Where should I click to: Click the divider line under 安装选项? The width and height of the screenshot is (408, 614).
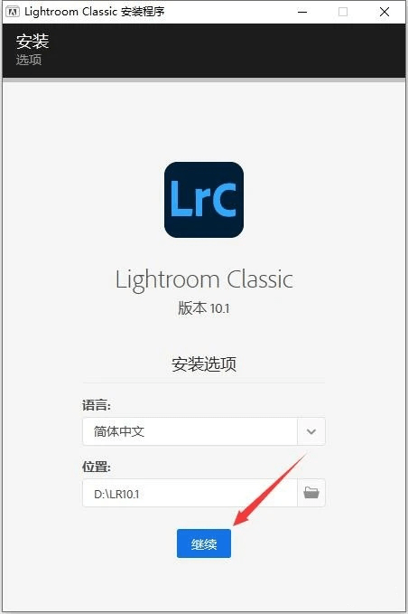(204, 383)
